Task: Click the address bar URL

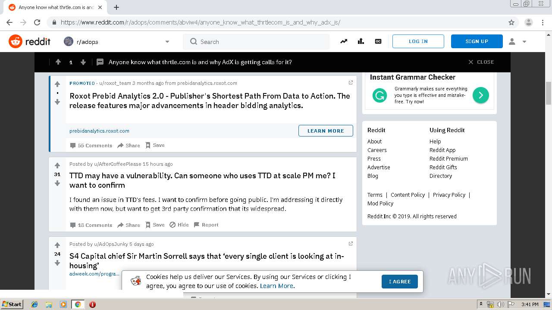Action: coord(200,22)
